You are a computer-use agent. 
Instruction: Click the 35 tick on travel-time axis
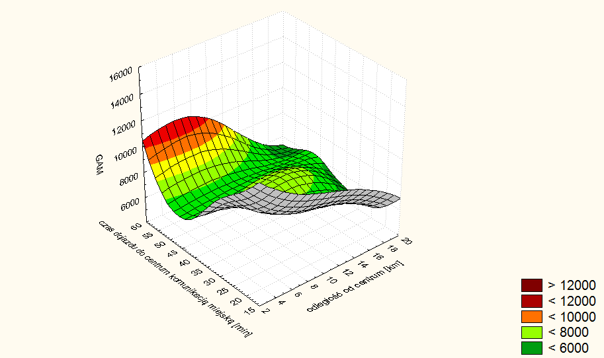coord(196,273)
